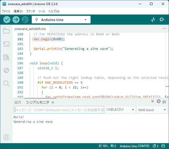Start the Debug play button
Viewport: 169px width, 149px height.
coord(25,20)
